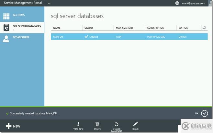Click Service Management Portal title
Image resolution: width=213 pixels, height=133 pixels.
coord(23,3)
